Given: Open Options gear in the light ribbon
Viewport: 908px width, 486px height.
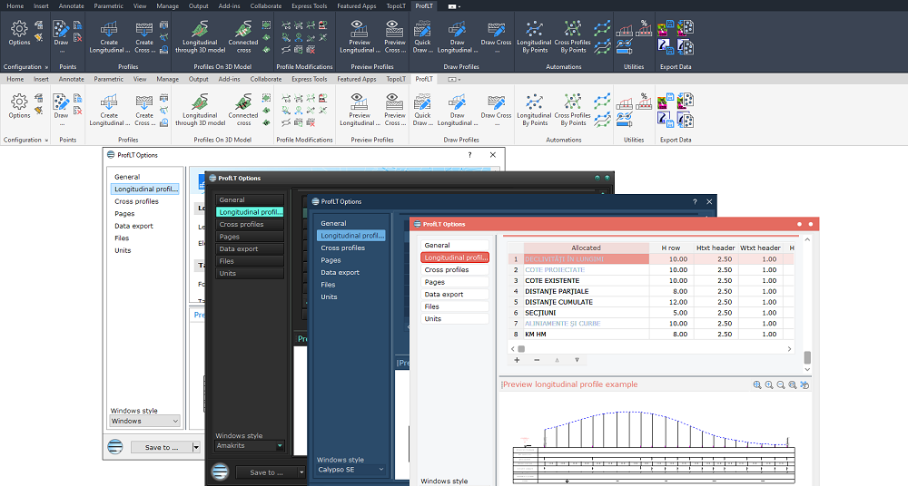Looking at the screenshot, I should pos(19,106).
